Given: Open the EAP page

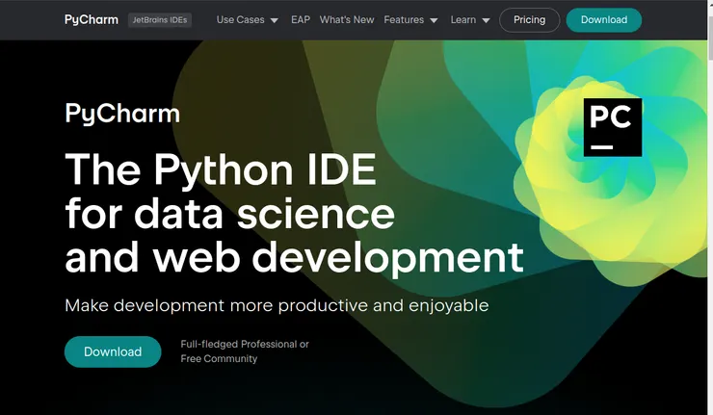Looking at the screenshot, I should [301, 20].
